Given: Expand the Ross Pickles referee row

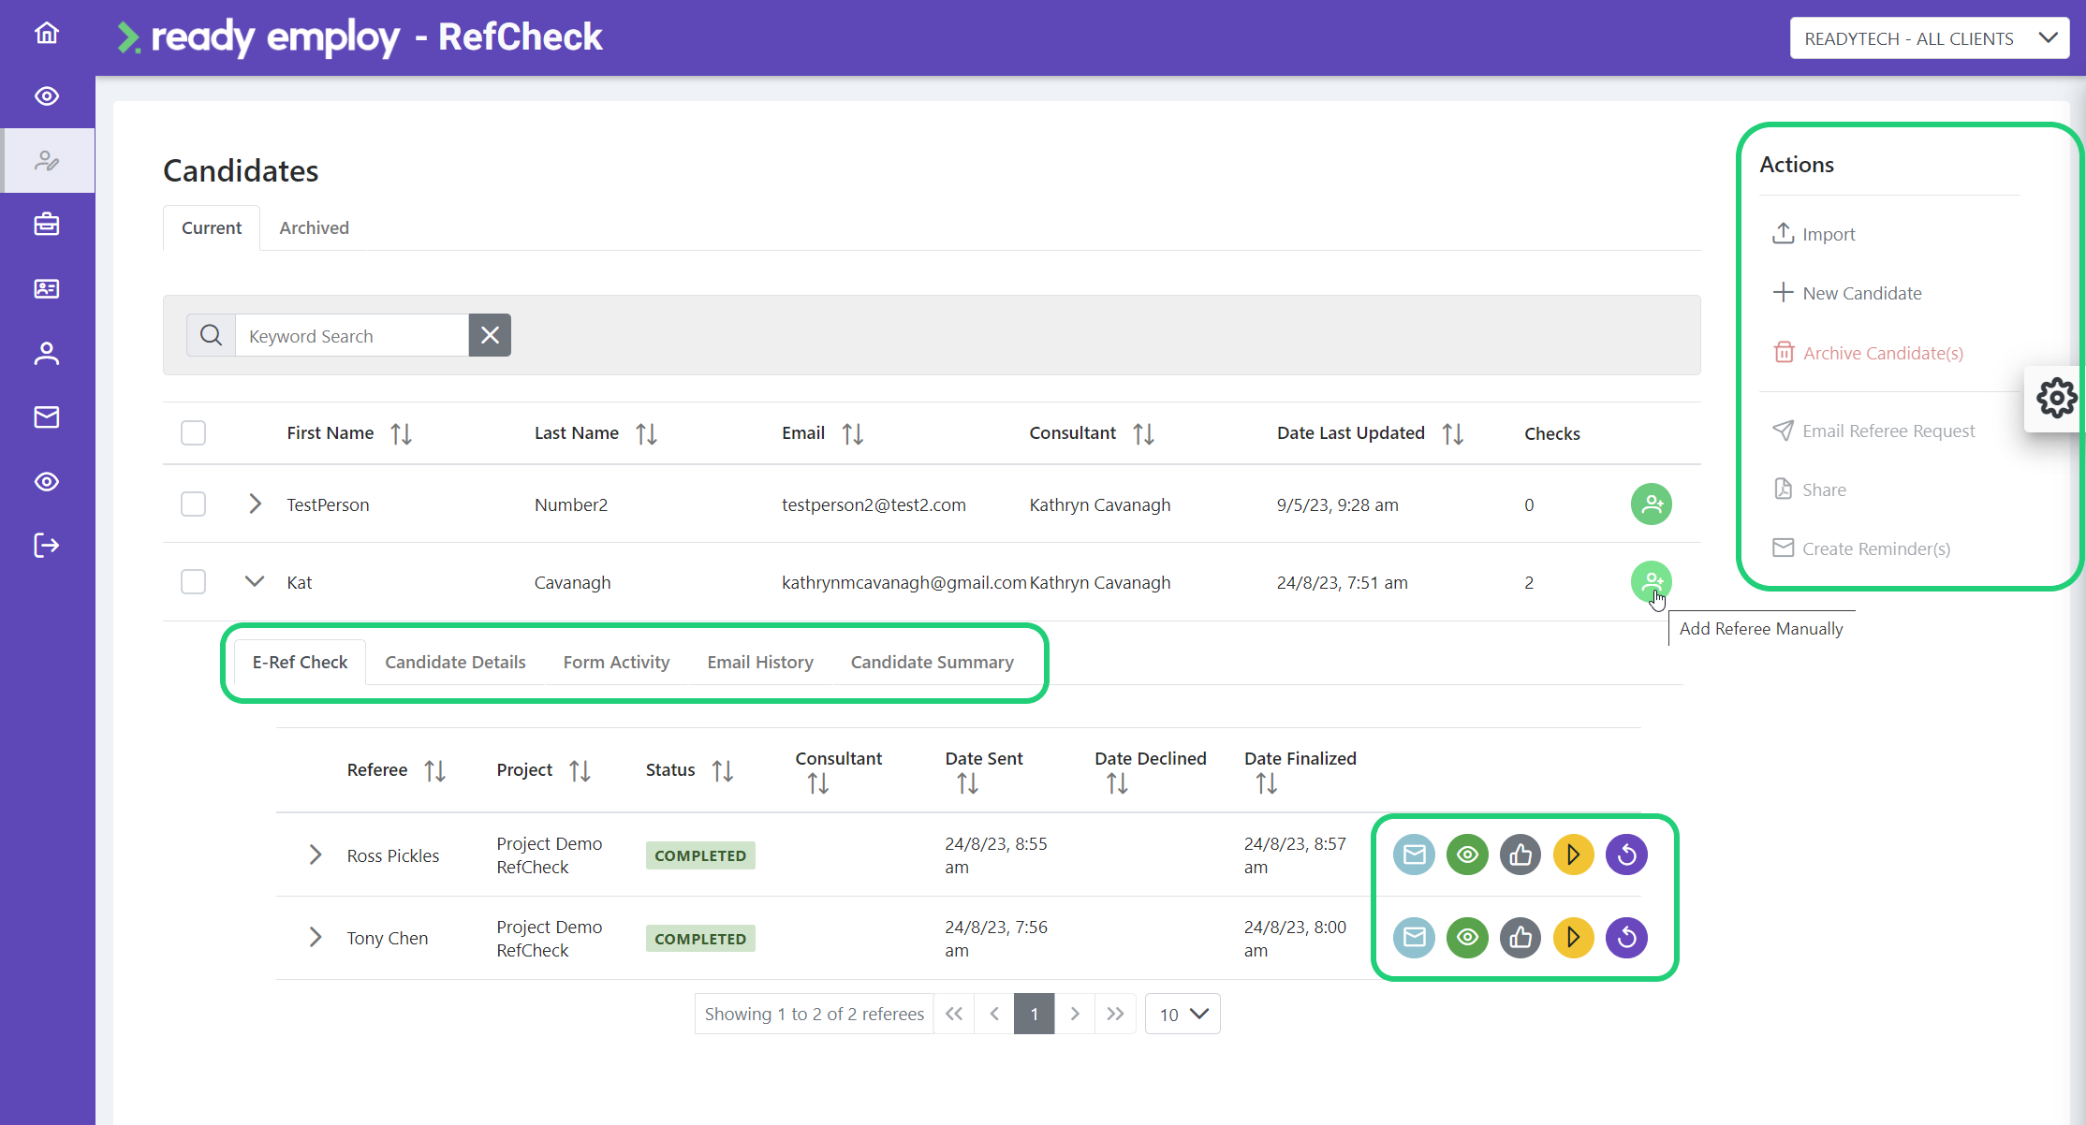Looking at the screenshot, I should 316,855.
